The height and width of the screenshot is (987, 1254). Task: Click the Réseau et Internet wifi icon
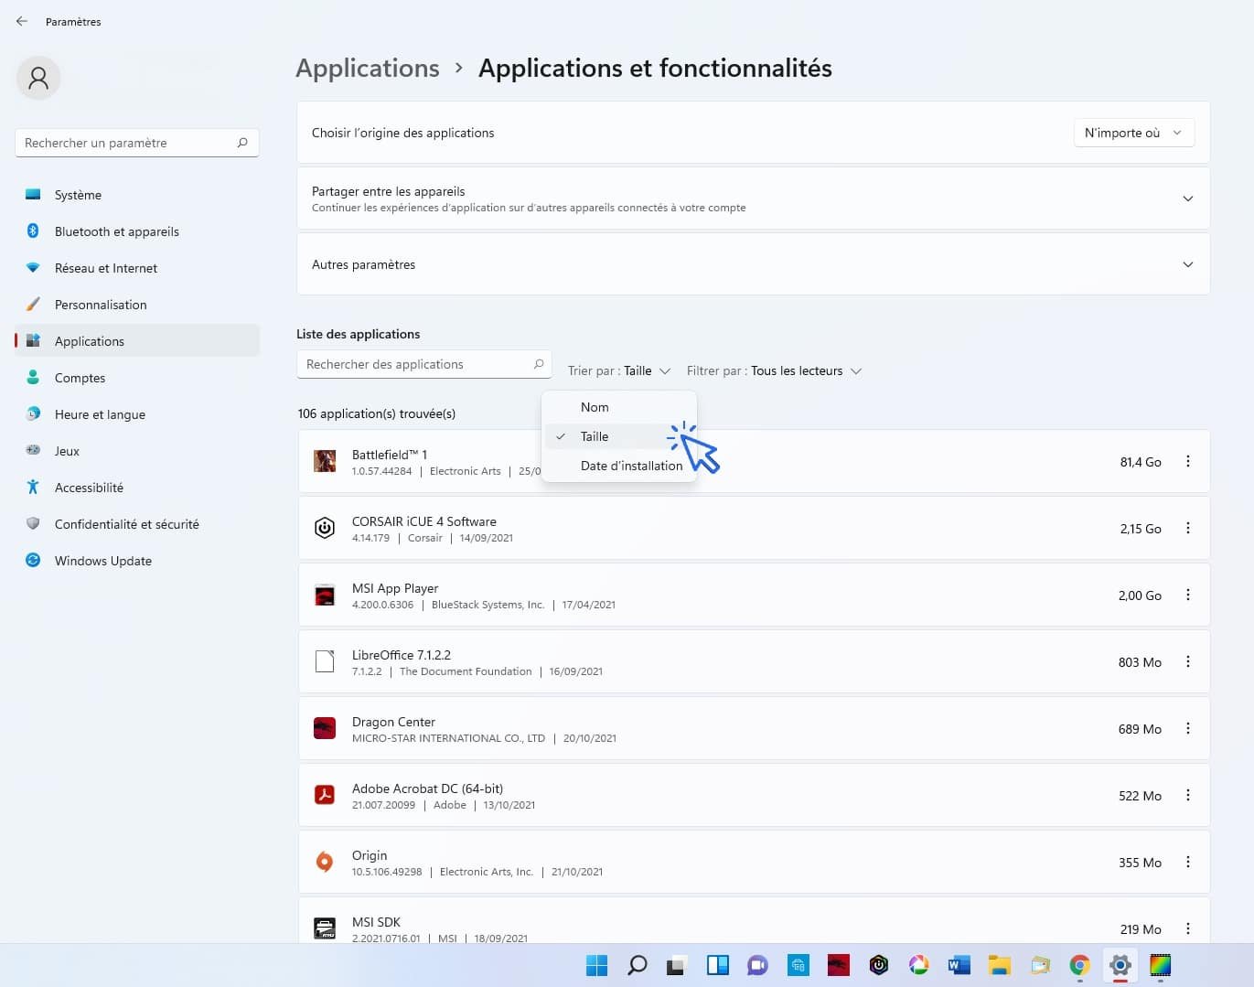tap(33, 268)
